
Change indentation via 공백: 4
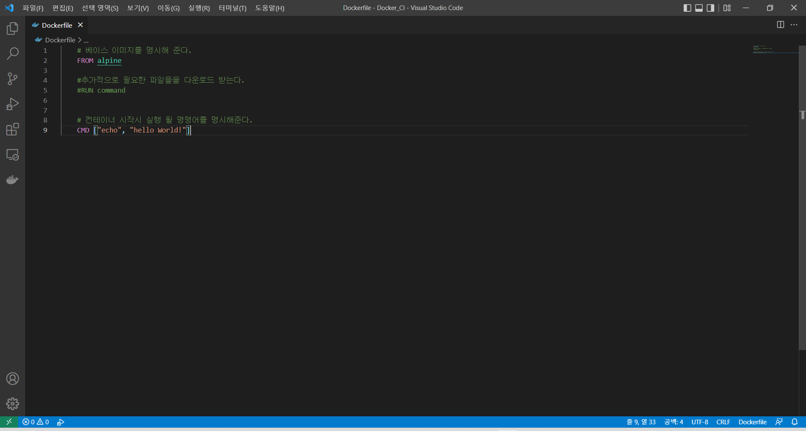pyautogui.click(x=673, y=422)
